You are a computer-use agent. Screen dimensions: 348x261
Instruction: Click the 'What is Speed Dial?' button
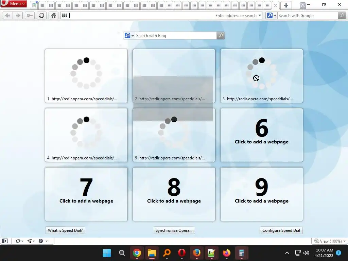65,230
